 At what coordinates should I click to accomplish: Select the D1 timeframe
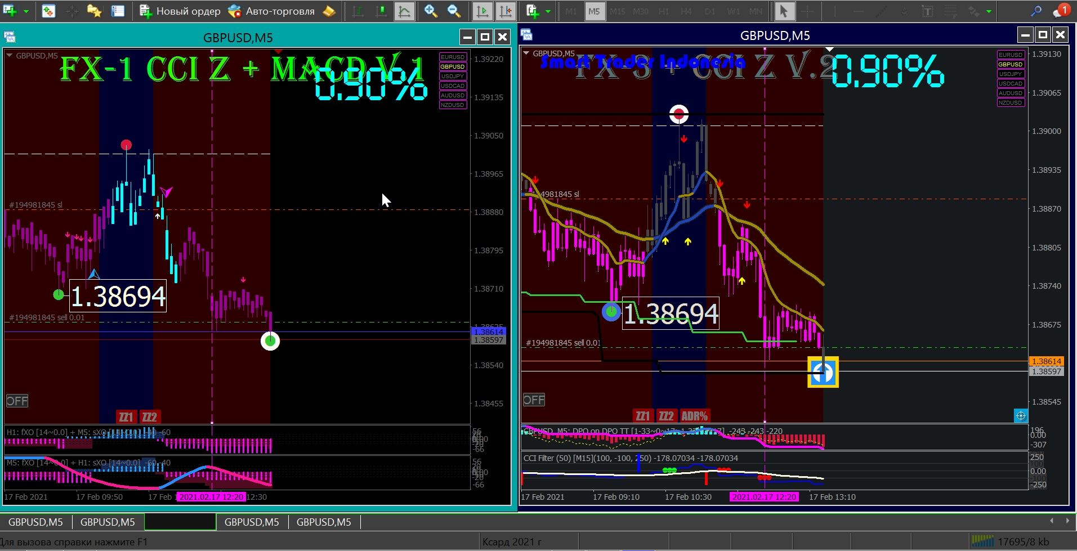pos(709,11)
